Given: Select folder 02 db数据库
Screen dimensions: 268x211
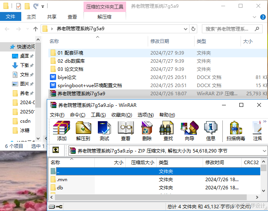Looking at the screenshot, I should [x=158, y=61].
